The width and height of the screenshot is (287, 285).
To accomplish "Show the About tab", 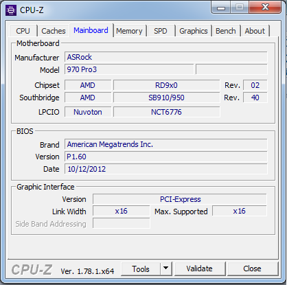I will point(255,31).
